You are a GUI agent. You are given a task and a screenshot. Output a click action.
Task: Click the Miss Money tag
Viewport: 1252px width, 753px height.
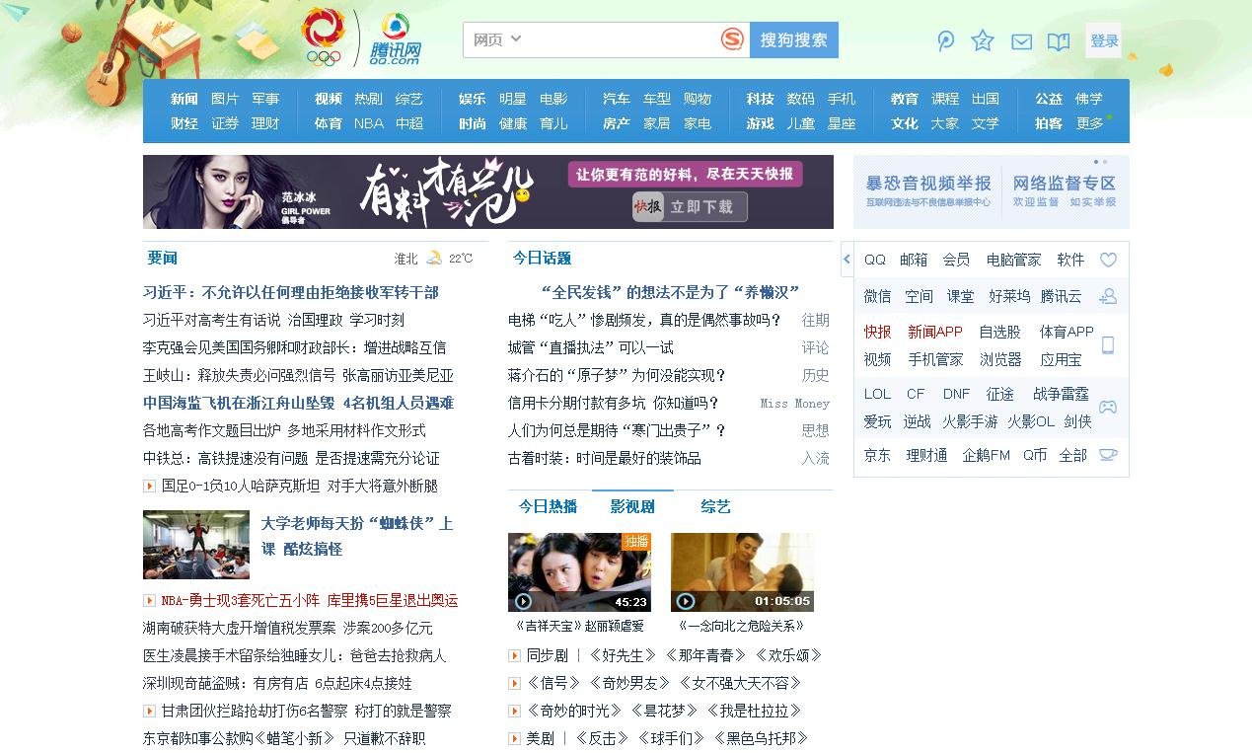(794, 403)
